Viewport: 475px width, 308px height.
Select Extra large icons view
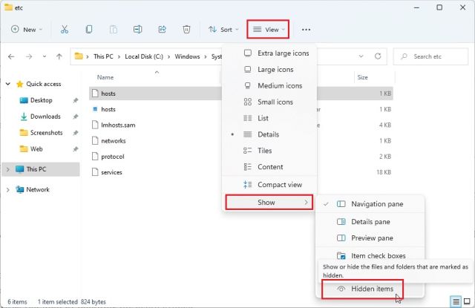coord(269,53)
